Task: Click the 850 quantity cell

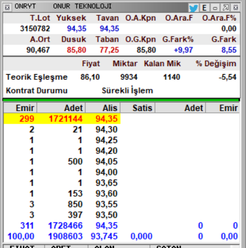Action: (x=75, y=204)
